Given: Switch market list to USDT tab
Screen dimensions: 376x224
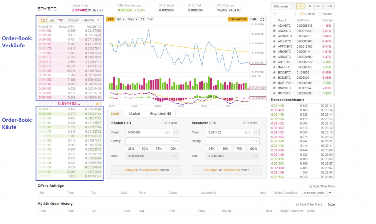Looking at the screenshot, I should [329, 6].
